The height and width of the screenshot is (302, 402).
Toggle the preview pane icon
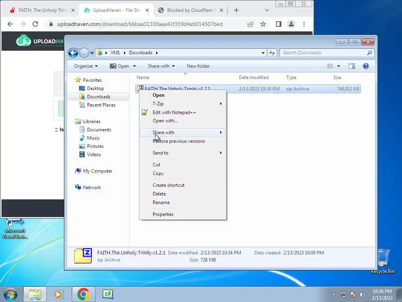coord(351,66)
